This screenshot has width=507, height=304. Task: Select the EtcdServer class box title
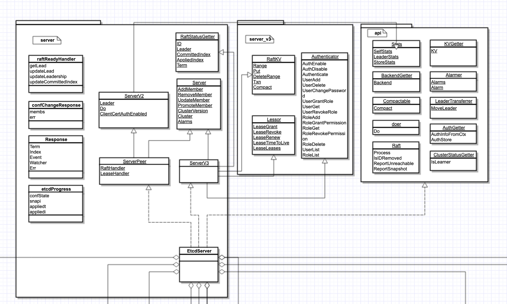pos(199,251)
